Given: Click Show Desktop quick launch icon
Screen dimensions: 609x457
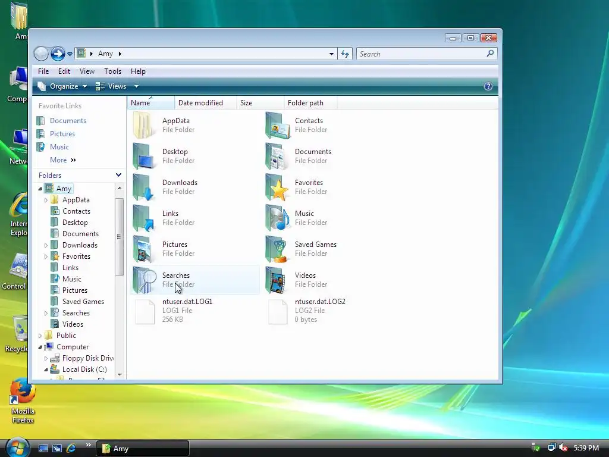Looking at the screenshot, I should (x=43, y=448).
